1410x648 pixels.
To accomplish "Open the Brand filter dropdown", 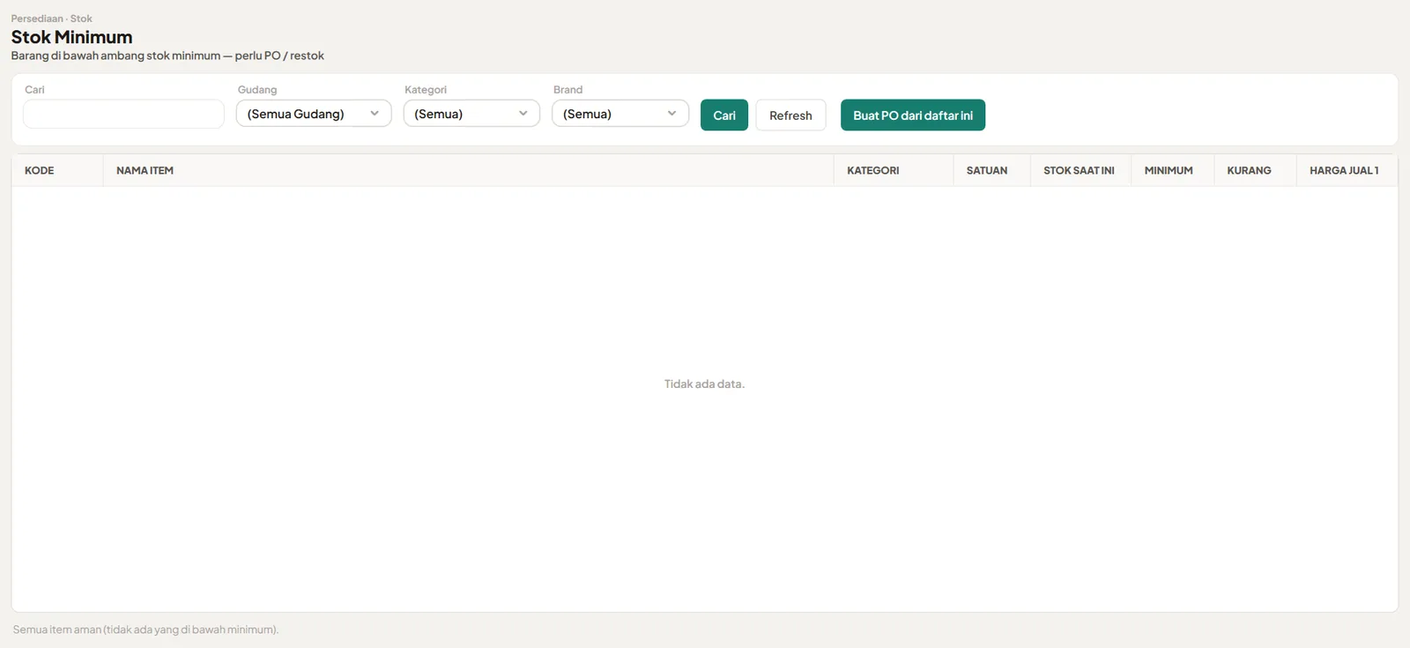I will (x=620, y=113).
